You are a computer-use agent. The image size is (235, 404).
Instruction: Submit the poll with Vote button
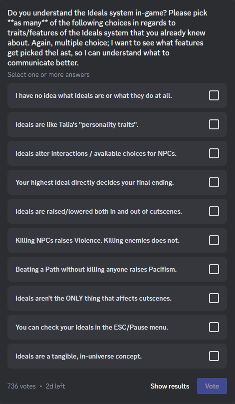coord(212,386)
